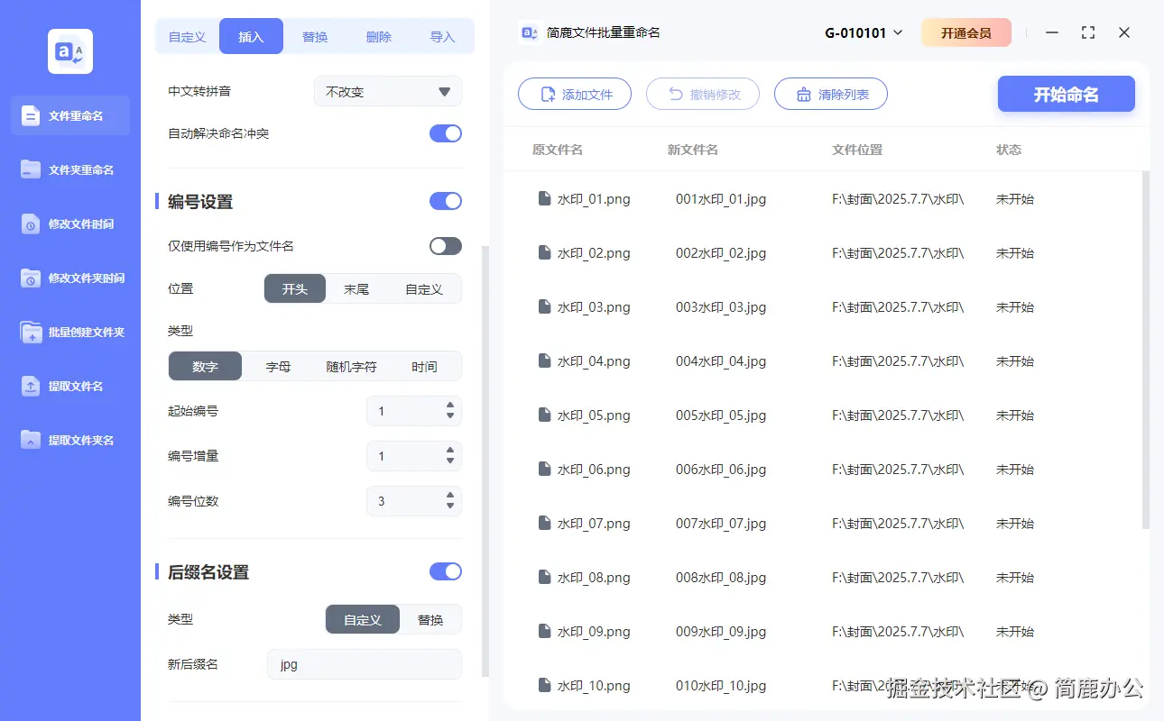1164x721 pixels.
Task: Open the 批量创建文件夹 tool
Action: (x=70, y=332)
